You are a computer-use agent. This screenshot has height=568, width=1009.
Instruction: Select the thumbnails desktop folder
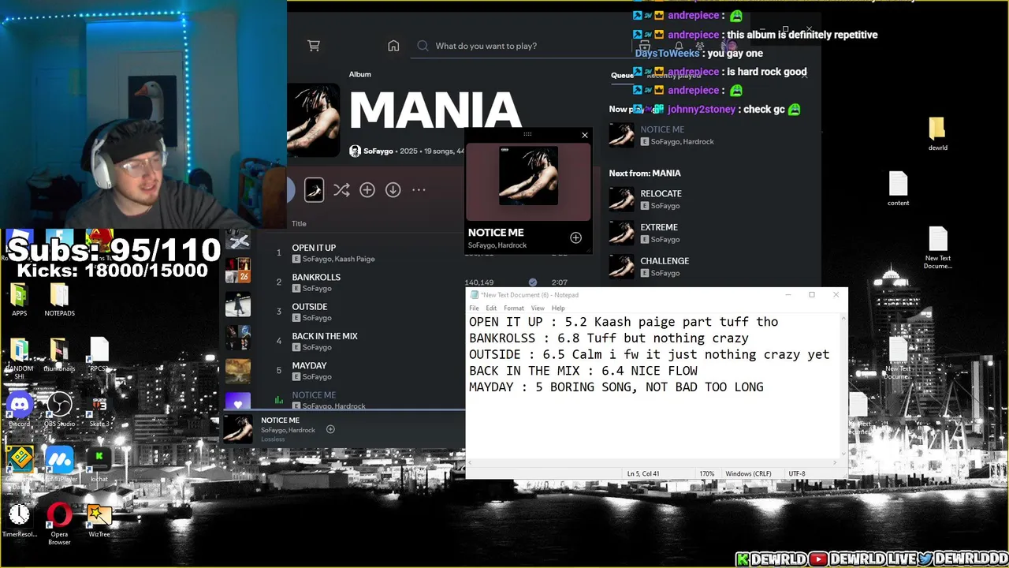[59, 355]
